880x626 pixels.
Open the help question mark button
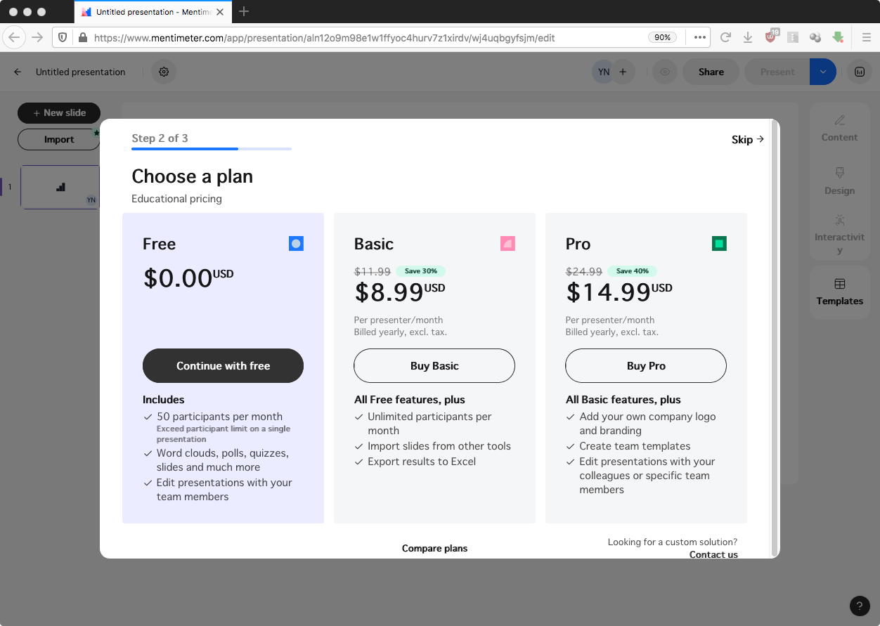coord(860,606)
